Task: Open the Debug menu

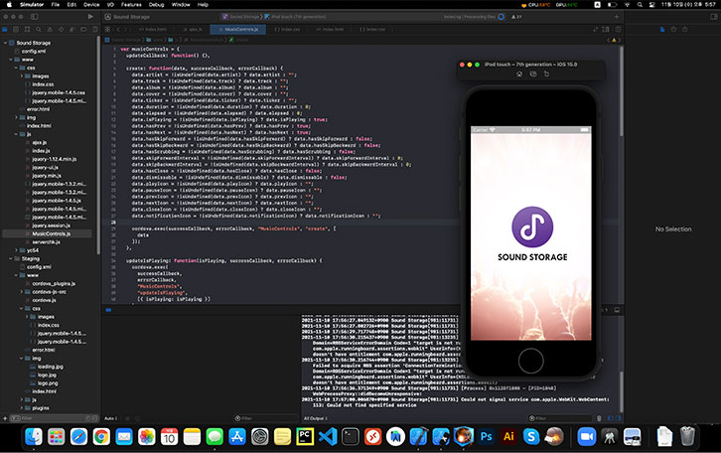Action: (156, 5)
